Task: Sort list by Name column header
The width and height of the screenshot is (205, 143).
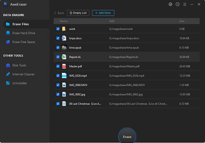Action: [x=64, y=21]
